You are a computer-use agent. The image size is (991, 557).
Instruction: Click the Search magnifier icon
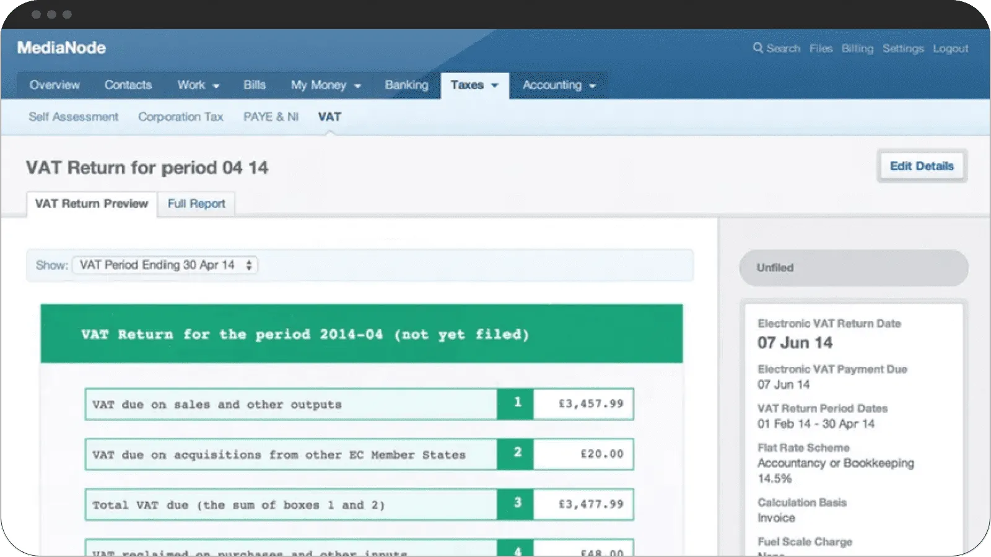pos(757,48)
